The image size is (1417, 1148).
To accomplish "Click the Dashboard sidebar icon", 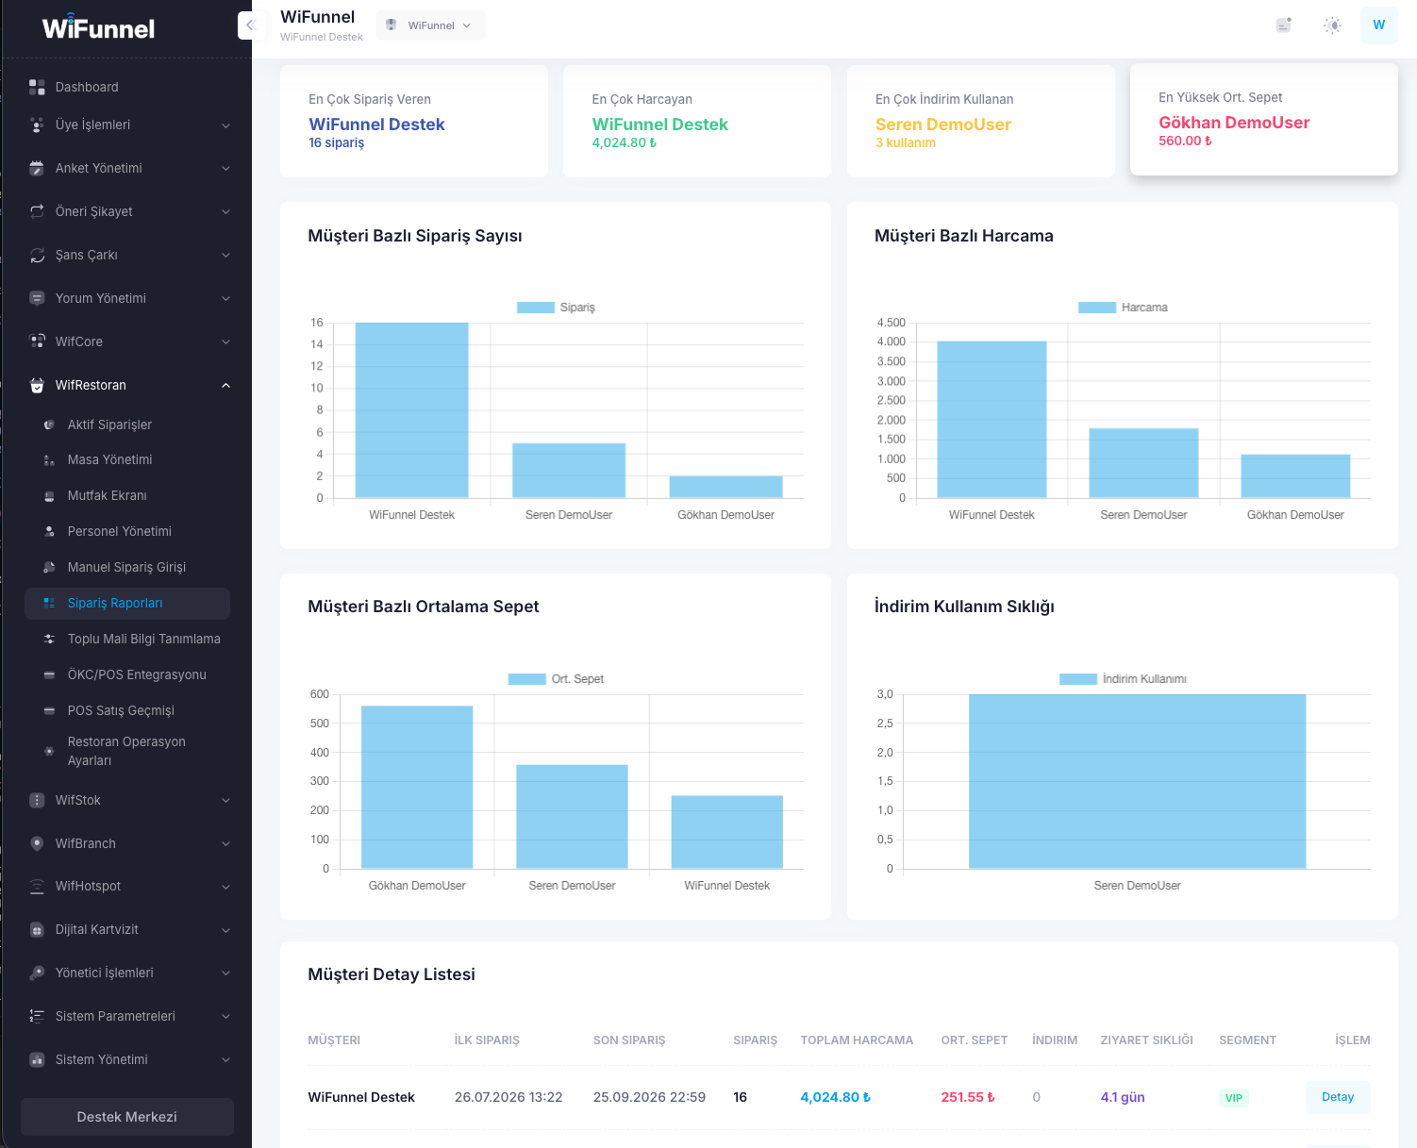I will (37, 88).
